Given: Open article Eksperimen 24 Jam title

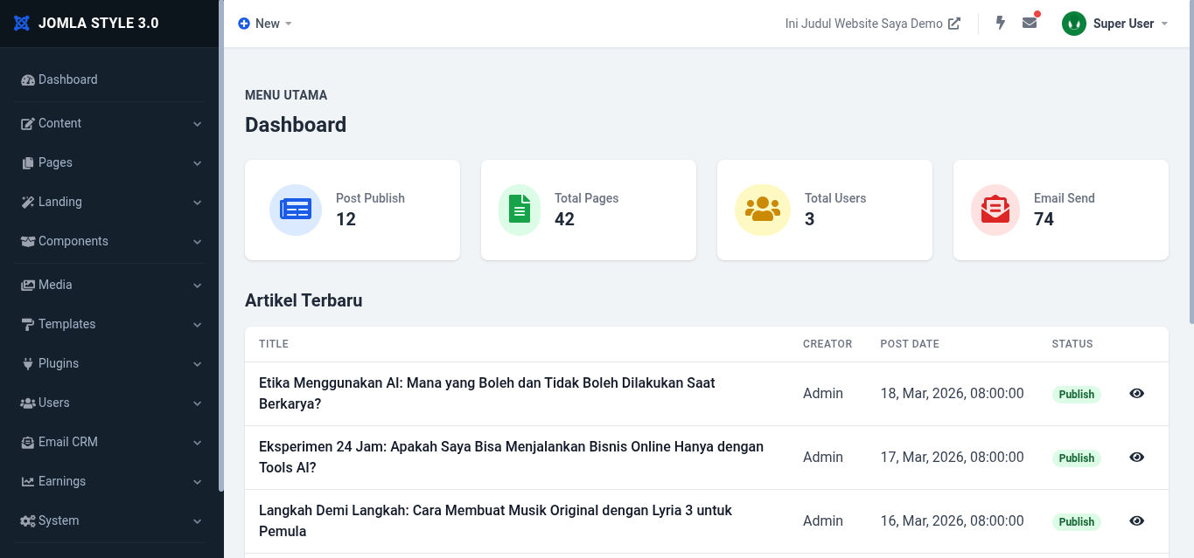Looking at the screenshot, I should coord(511,457).
